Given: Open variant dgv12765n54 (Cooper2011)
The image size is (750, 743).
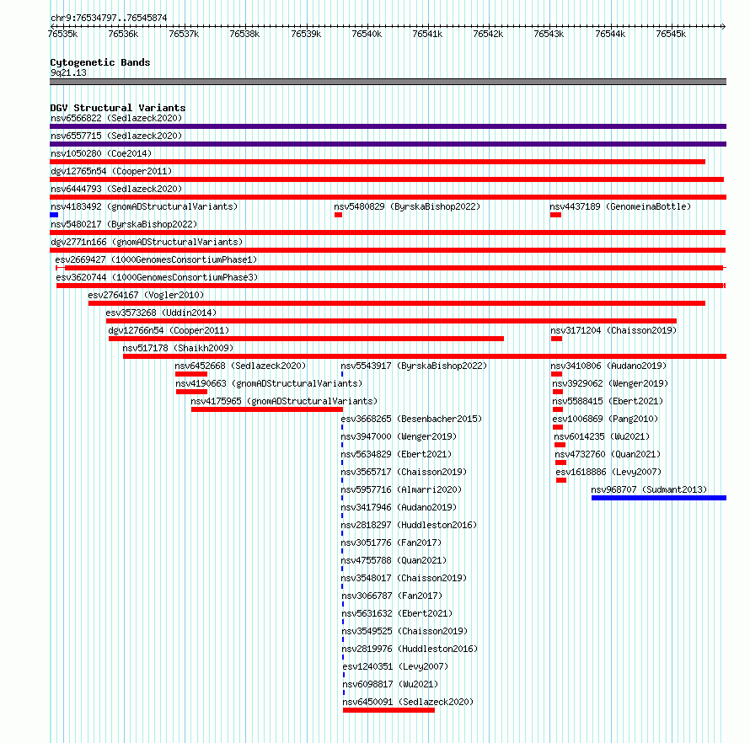Looking at the screenshot, I should point(111,171).
